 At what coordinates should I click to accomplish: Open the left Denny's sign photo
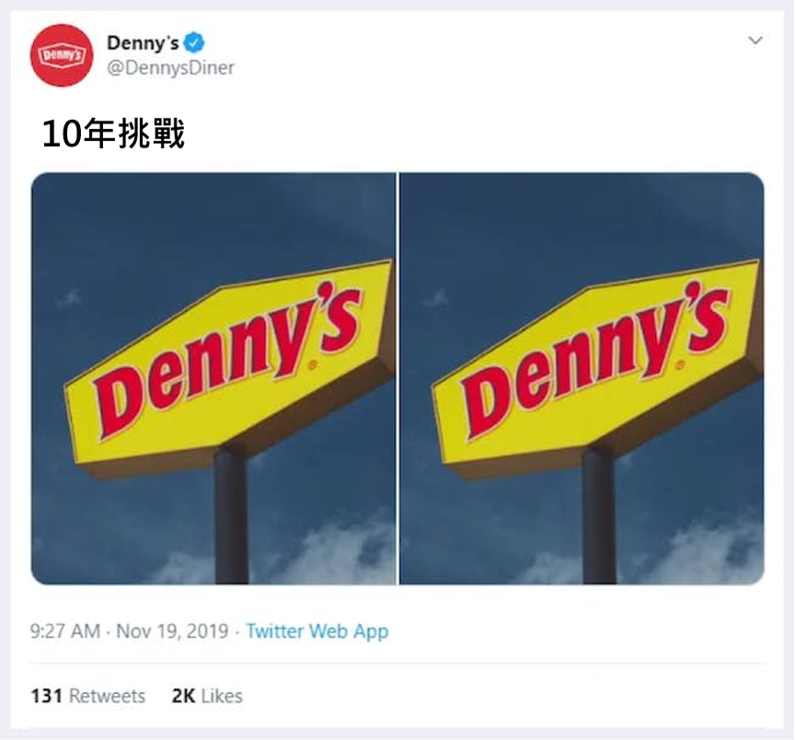click(x=213, y=378)
